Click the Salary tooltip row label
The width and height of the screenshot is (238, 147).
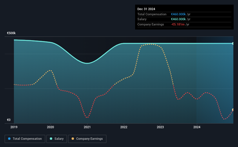pos(142,19)
